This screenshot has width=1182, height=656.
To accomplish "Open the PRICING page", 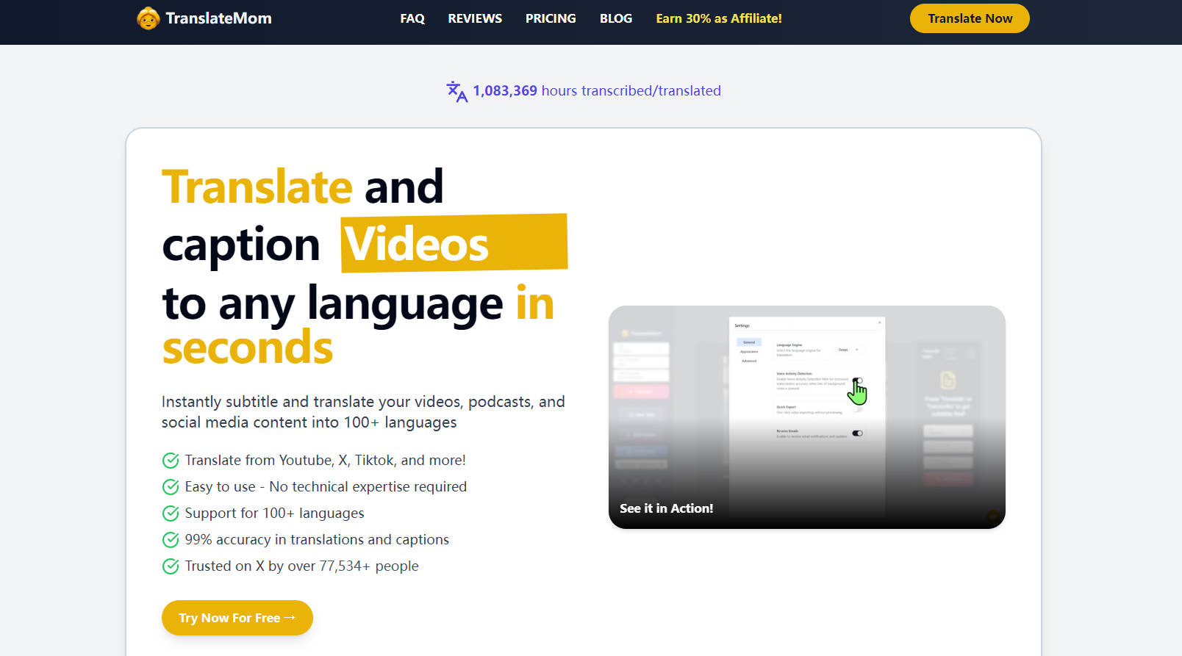I will coord(551,18).
